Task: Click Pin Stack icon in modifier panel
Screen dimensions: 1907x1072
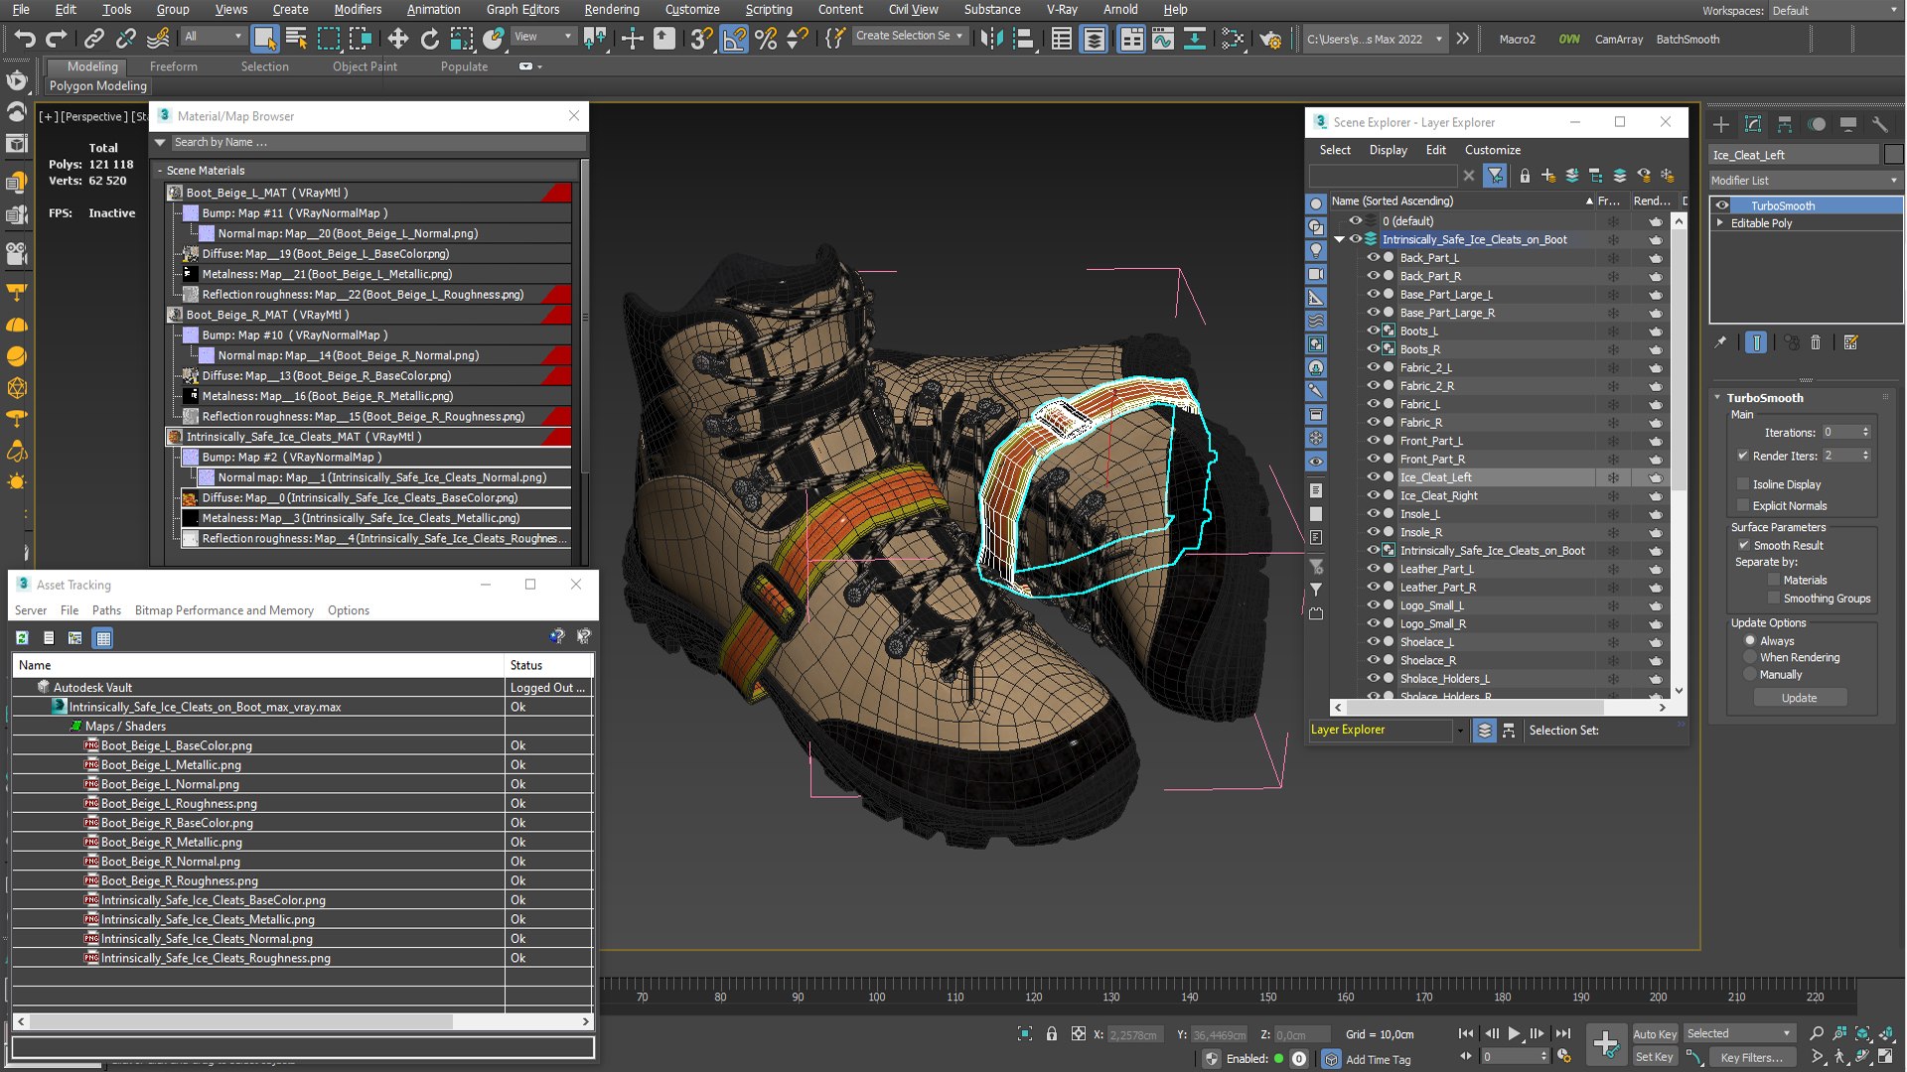Action: tap(1720, 342)
